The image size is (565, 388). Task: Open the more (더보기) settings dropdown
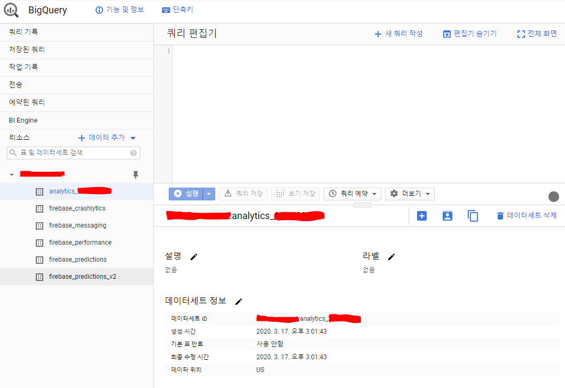410,194
